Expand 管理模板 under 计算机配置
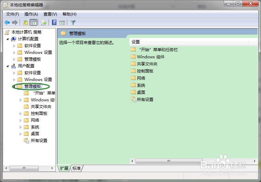Screen dimensions: 261x182 (x=14, y=59)
